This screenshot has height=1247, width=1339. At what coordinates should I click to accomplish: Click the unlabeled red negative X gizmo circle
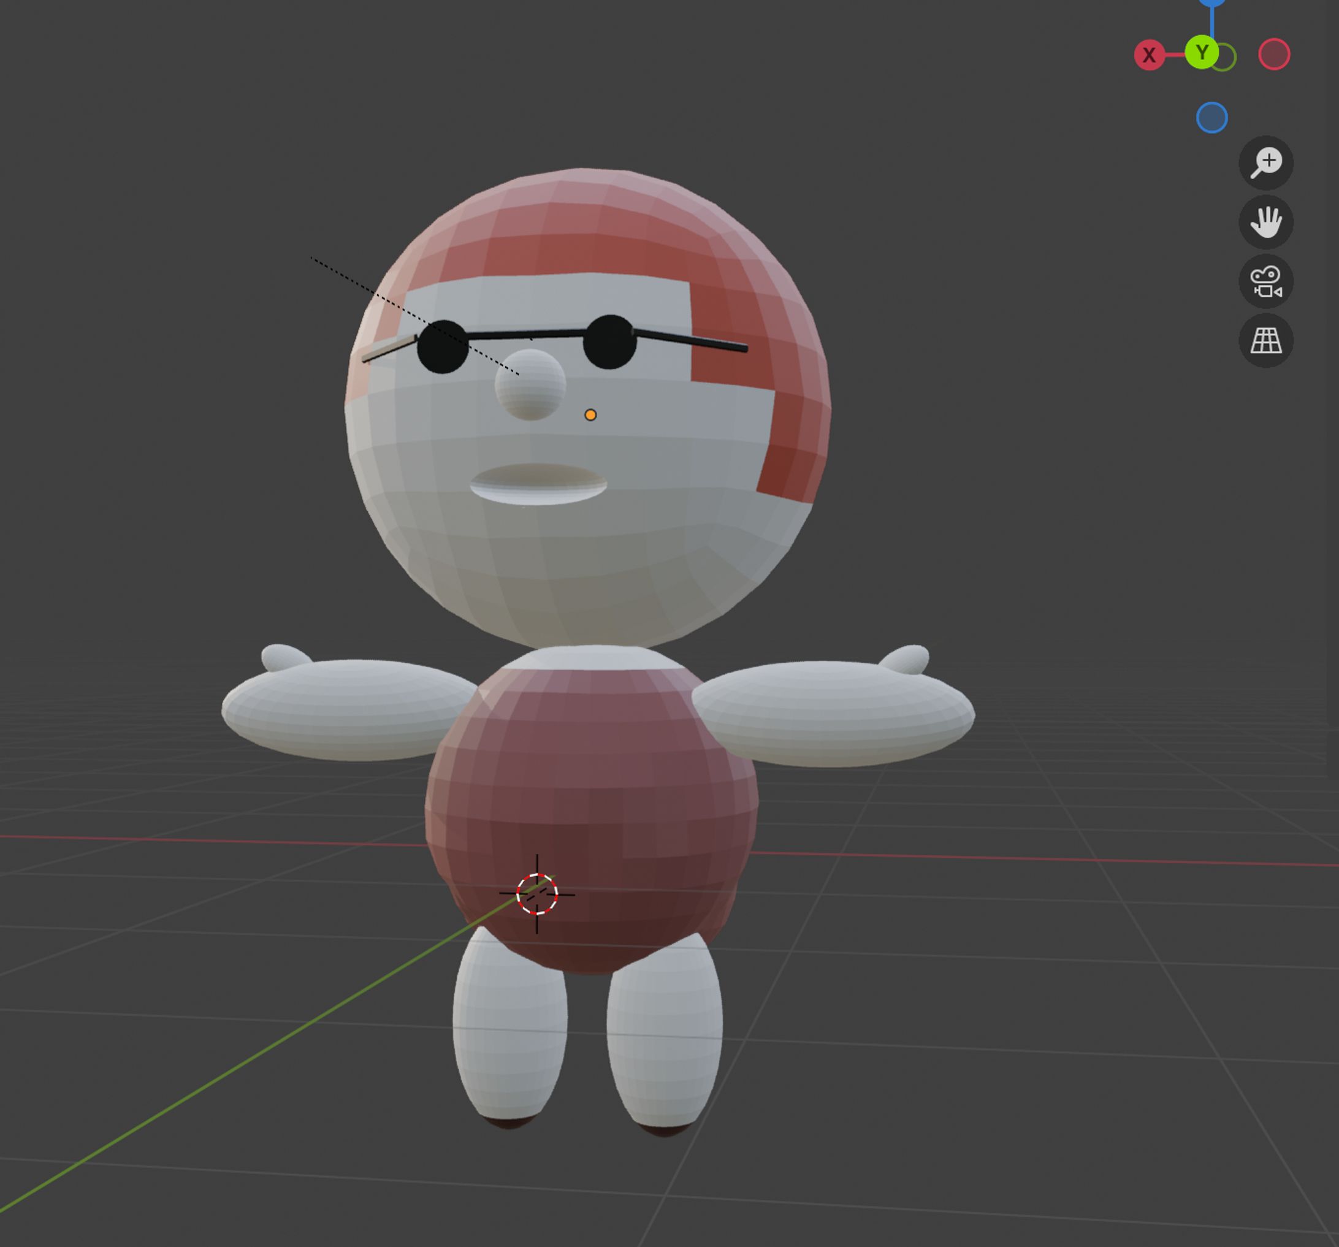[1273, 55]
